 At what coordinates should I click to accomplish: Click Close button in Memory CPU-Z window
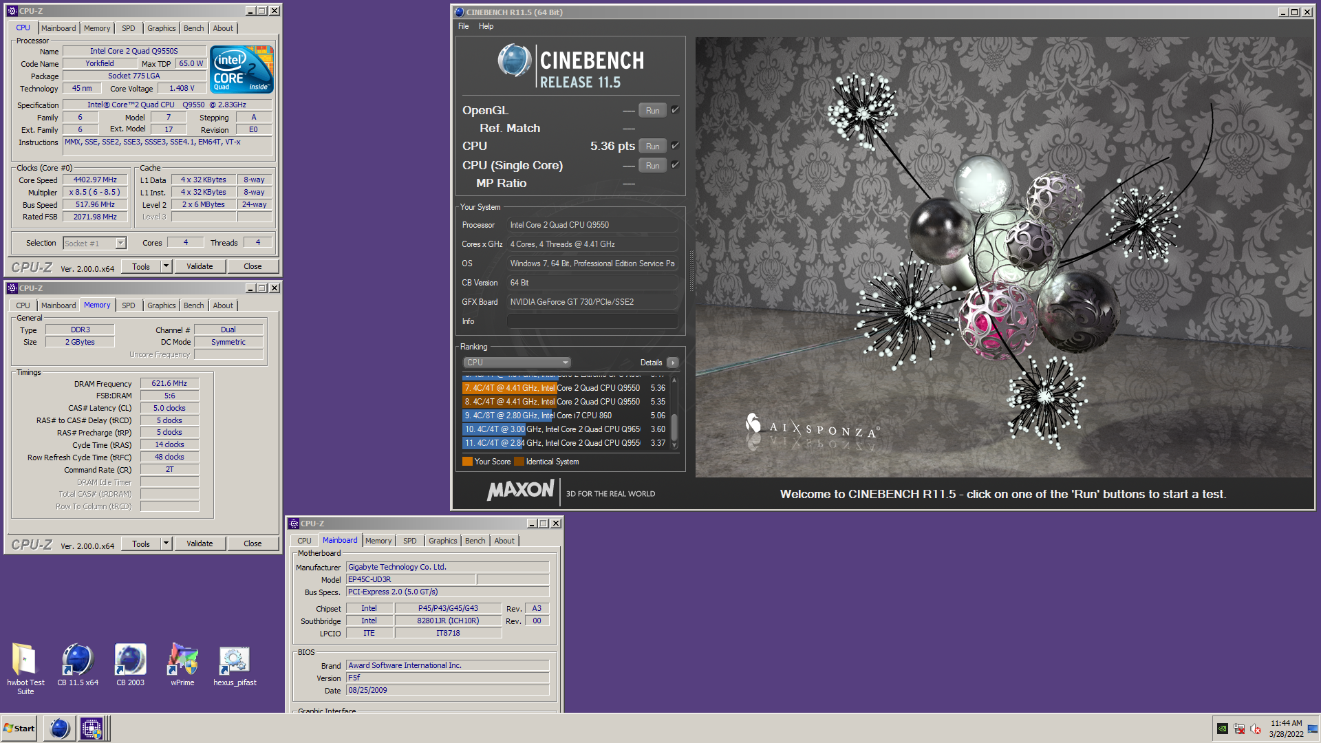[253, 543]
